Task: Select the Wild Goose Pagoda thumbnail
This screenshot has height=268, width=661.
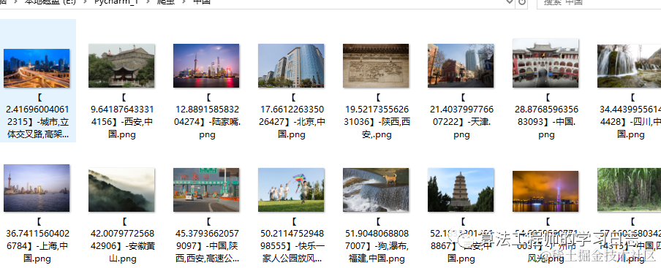Action: coord(461,190)
